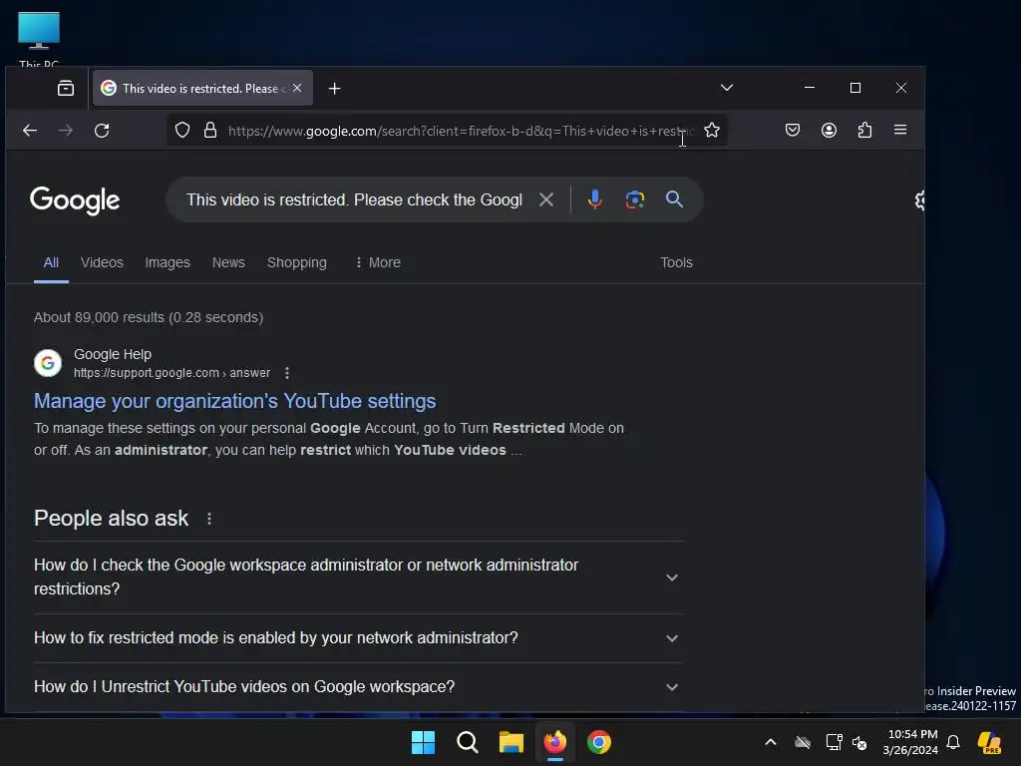Open File Explorer from taskbar
Screen dimensions: 1021x766
coord(511,742)
